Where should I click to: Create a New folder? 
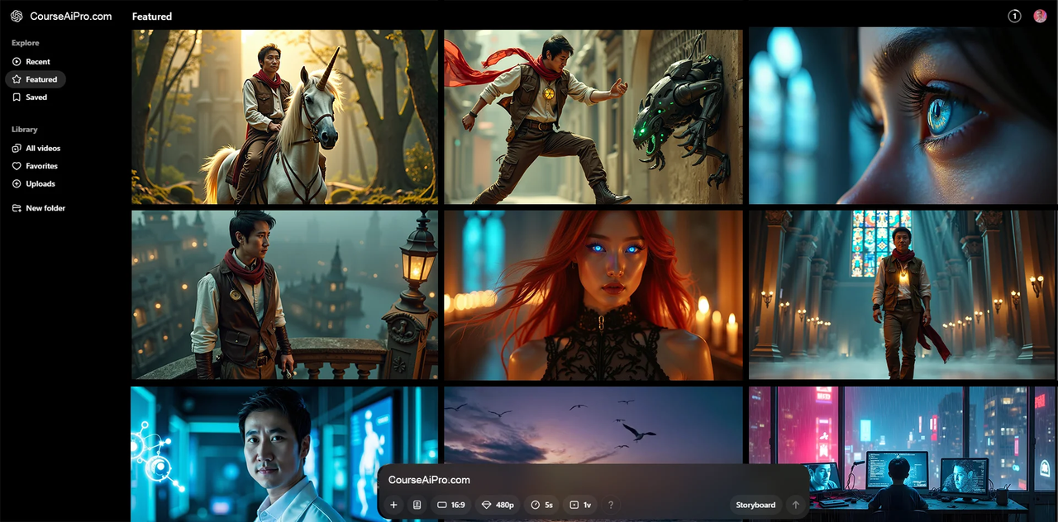45,208
